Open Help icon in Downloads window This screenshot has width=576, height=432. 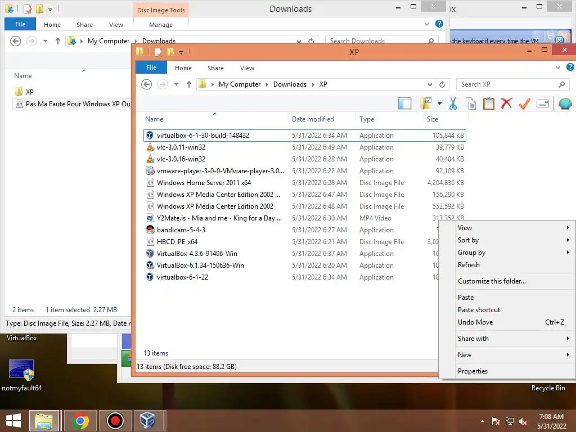[439, 24]
